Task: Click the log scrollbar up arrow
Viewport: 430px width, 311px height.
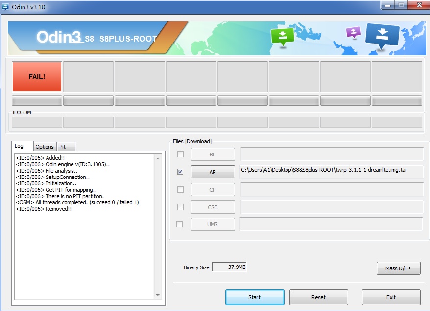Action: (x=158, y=158)
